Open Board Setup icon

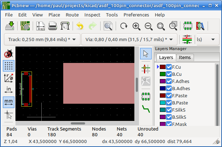coord(25,26)
